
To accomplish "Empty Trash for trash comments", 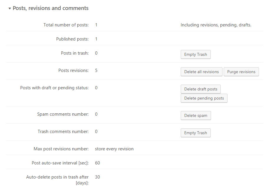I will click(x=195, y=133).
